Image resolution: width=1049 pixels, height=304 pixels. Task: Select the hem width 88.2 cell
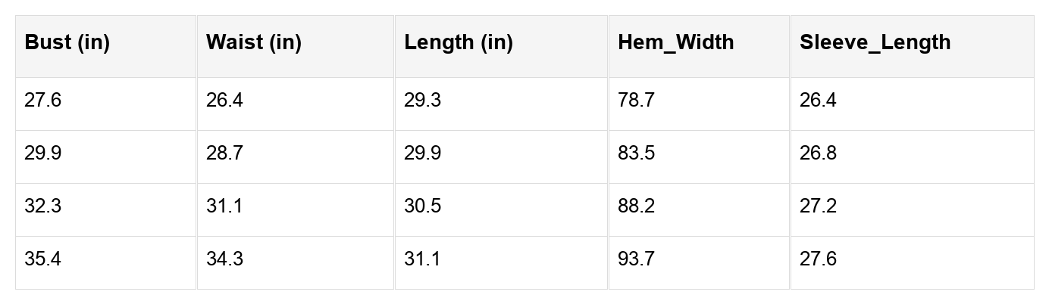coord(637,206)
